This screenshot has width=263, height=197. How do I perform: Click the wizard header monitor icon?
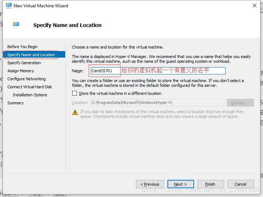tap(16, 24)
